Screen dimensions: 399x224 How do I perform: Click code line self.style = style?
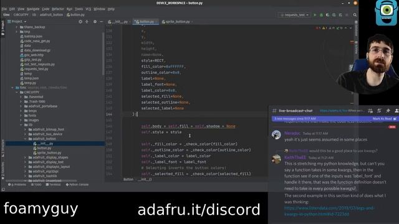[161, 132]
